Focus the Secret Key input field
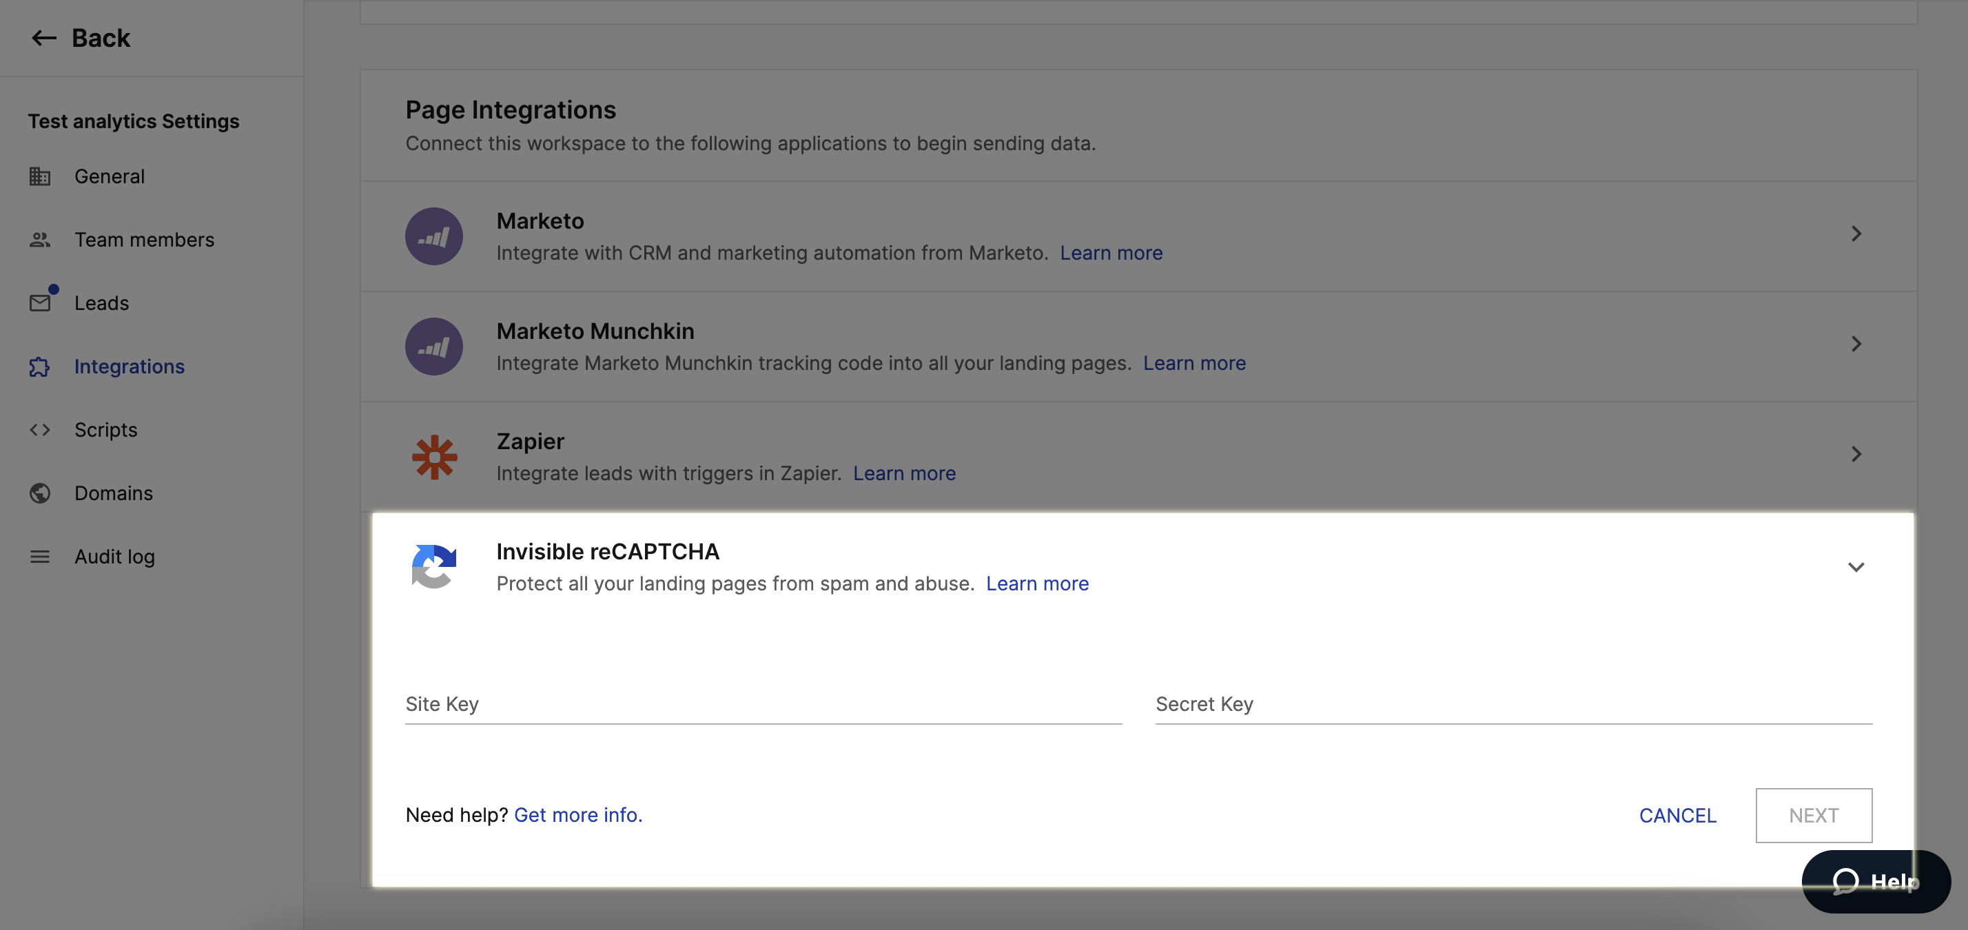The width and height of the screenshot is (1968, 930). click(x=1513, y=704)
